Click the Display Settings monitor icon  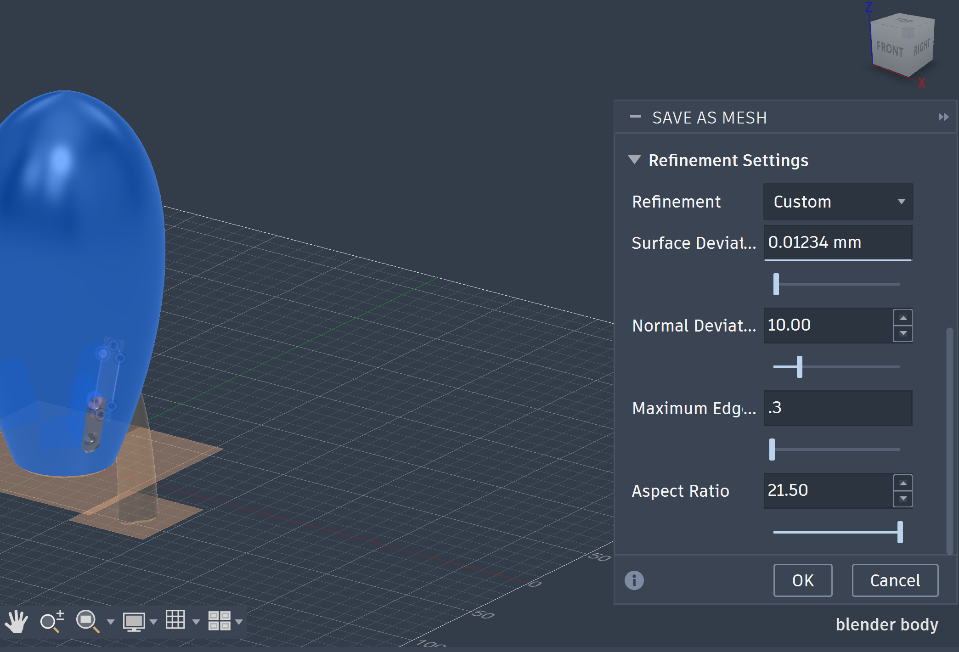coord(134,622)
